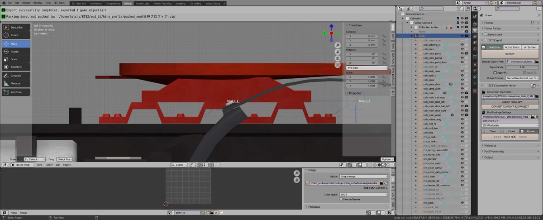This screenshot has height=220, width=543.
Task: Open the Tool properties tab icon
Action: (475, 15)
